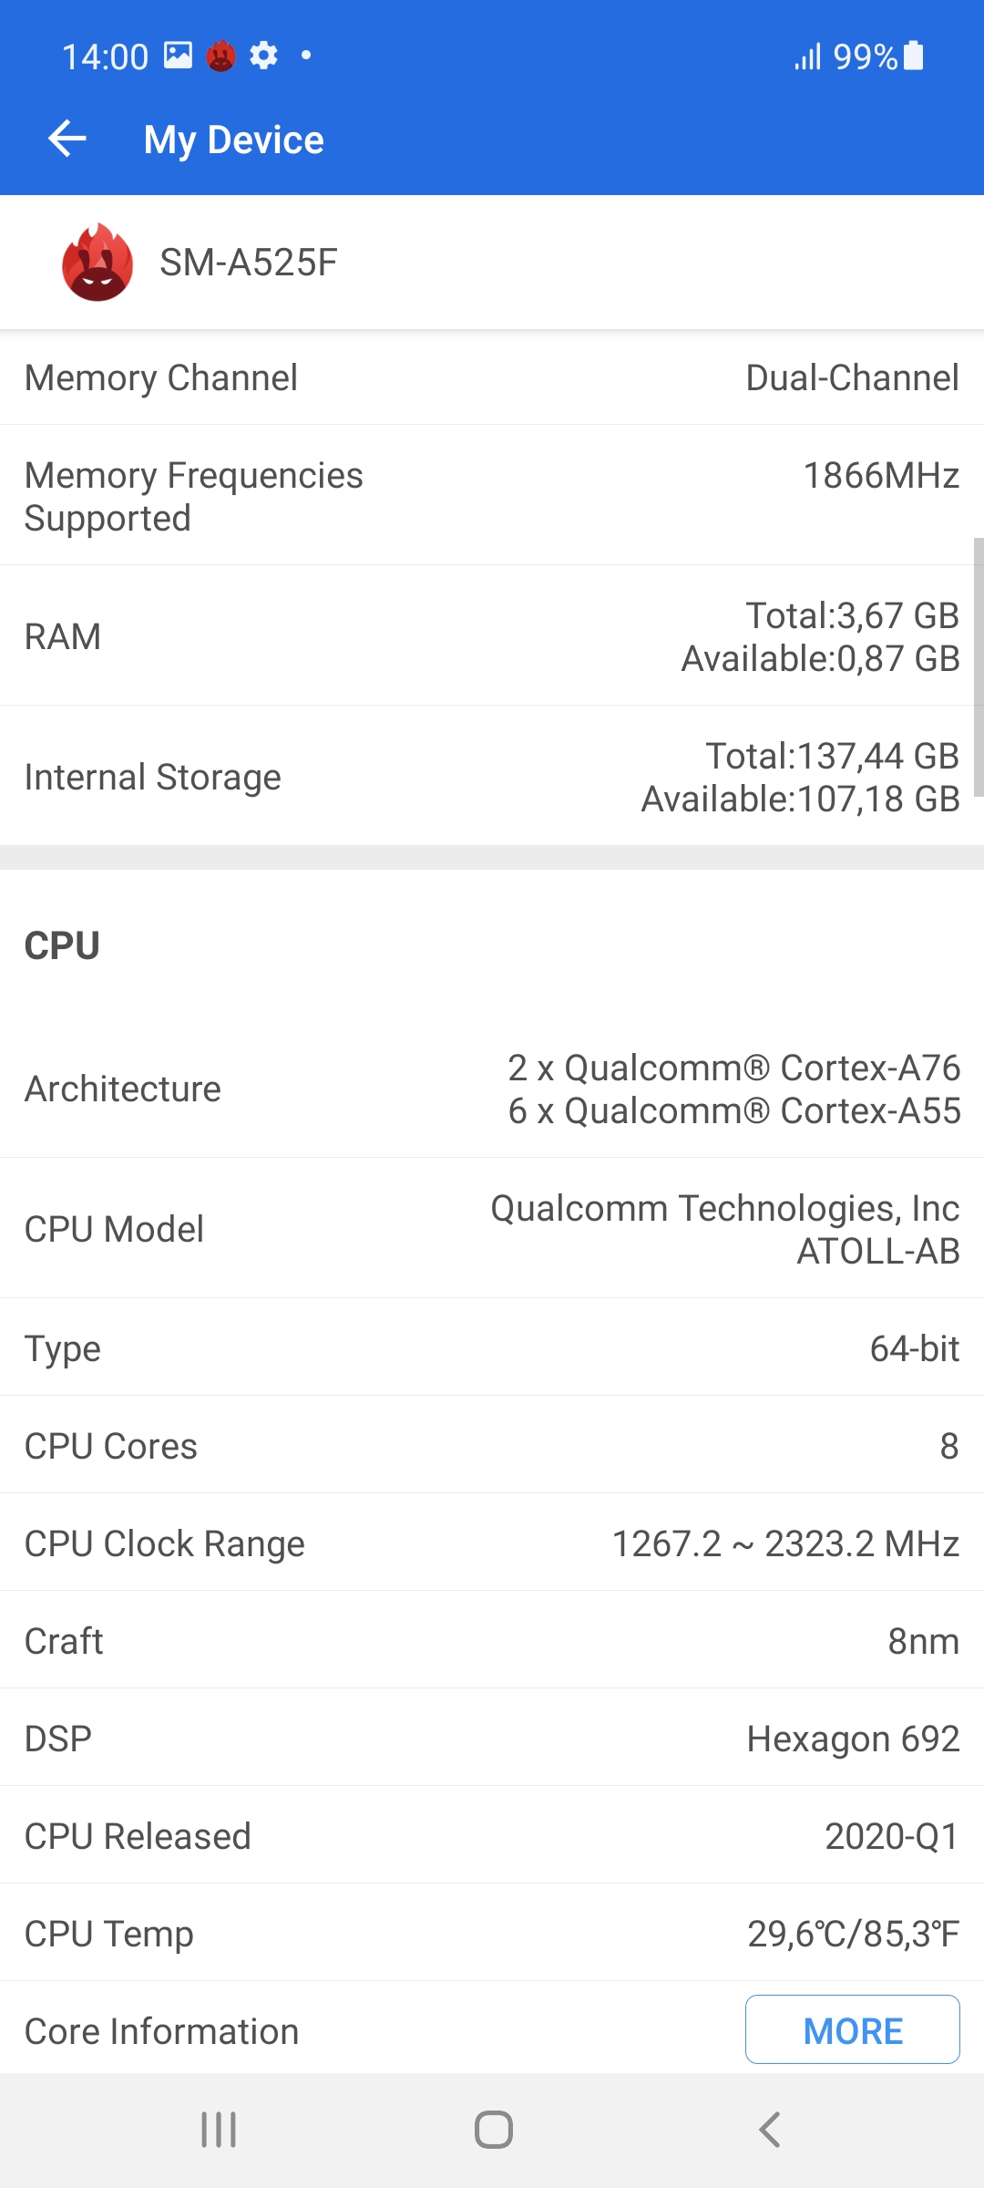This screenshot has height=2188, width=984.
Task: Tap the Architecture row
Action: coord(492,1089)
